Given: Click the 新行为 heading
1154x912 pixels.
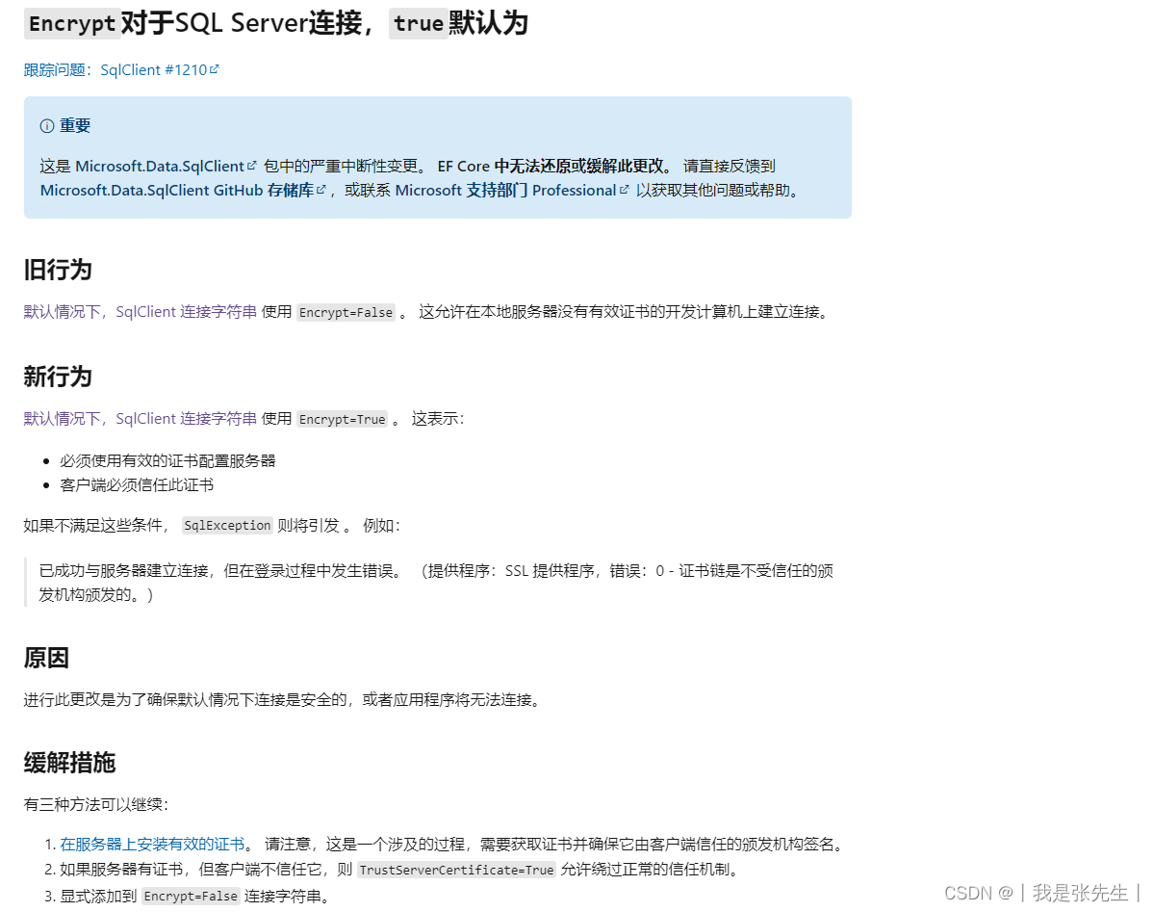Looking at the screenshot, I should (58, 377).
